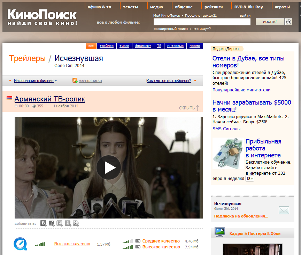Click the euro money ad image
Screen dimensions: 301x255
[x=228, y=153]
